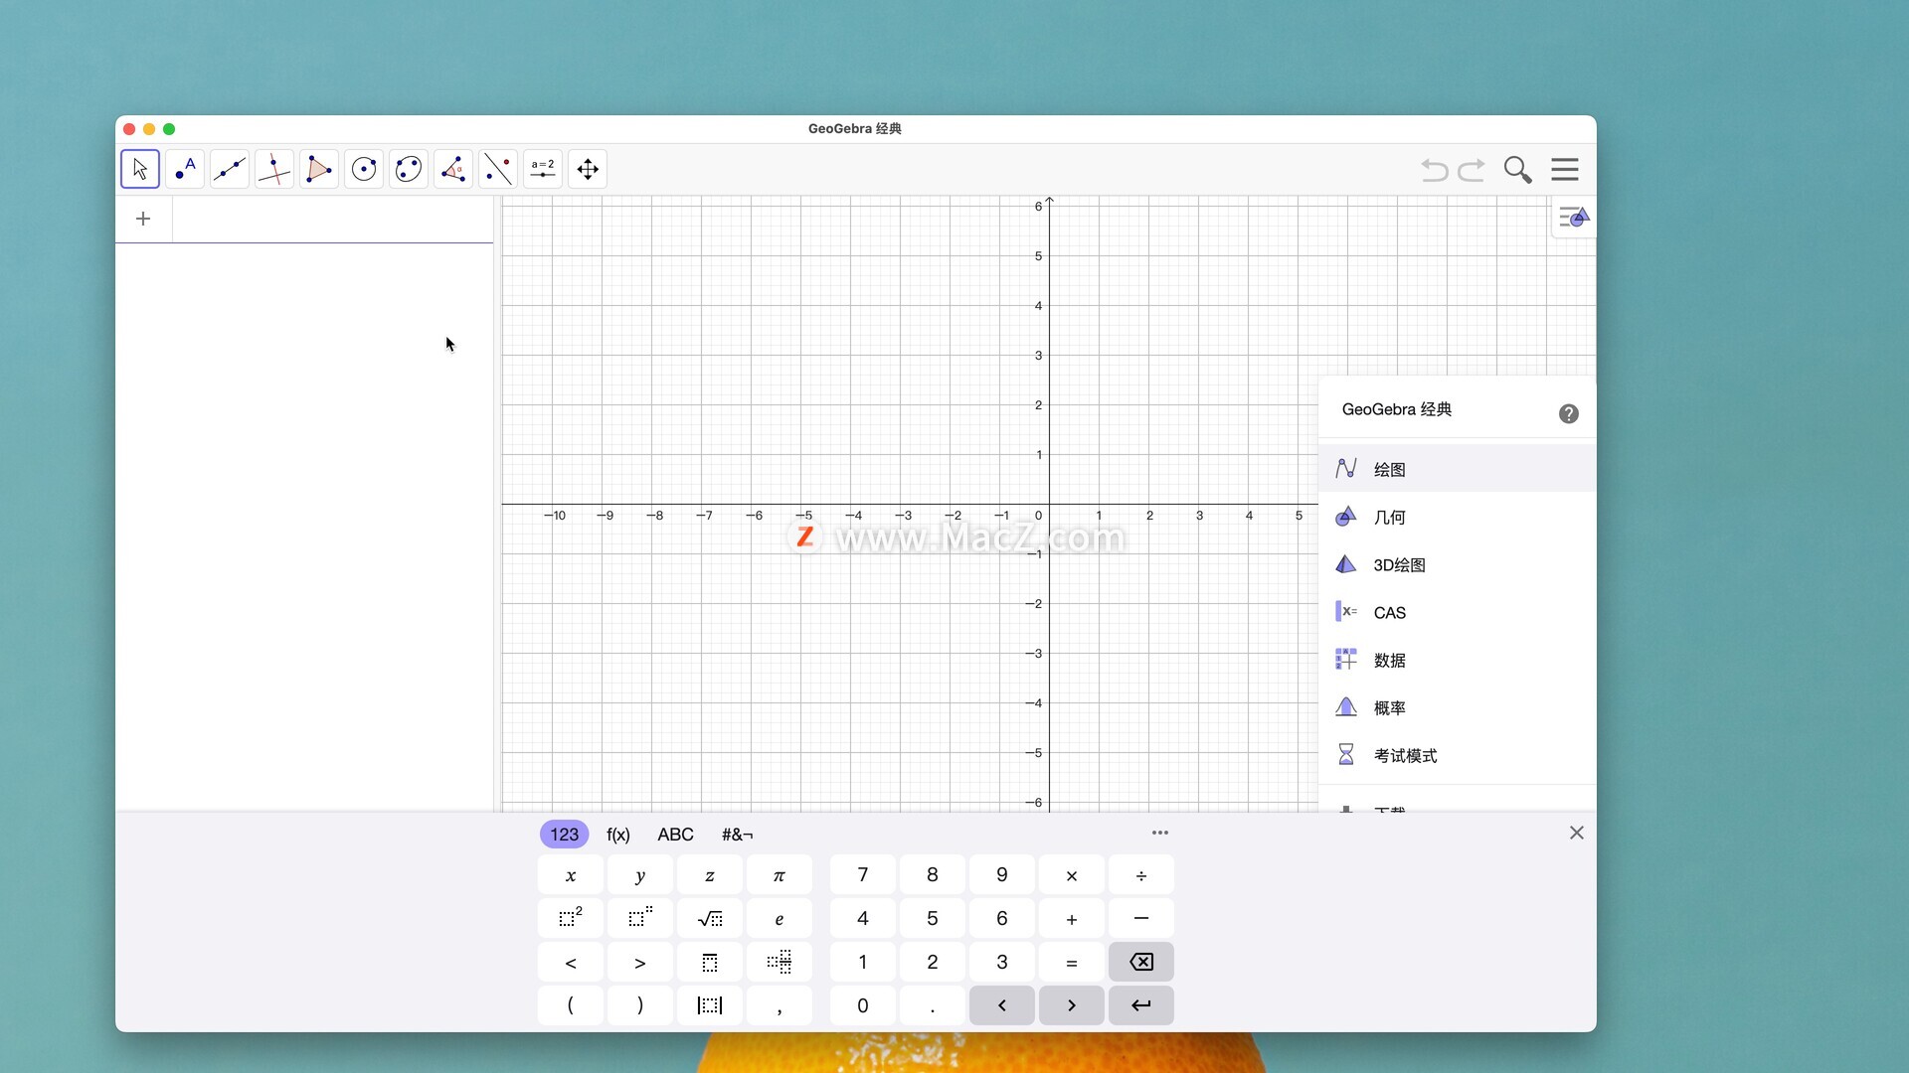Tap the Enter return key
1909x1073 pixels.
click(1141, 1005)
